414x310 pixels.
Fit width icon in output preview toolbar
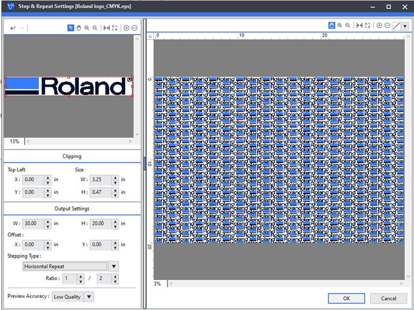[x=359, y=25]
